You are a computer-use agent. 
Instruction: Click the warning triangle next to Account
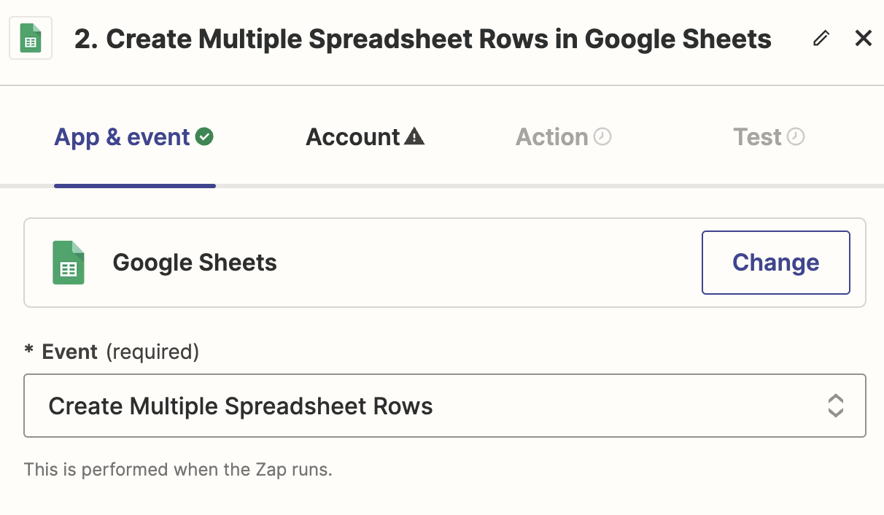click(x=414, y=136)
